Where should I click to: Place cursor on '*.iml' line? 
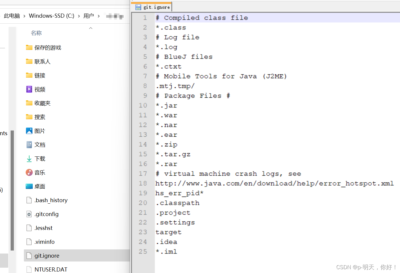166,251
